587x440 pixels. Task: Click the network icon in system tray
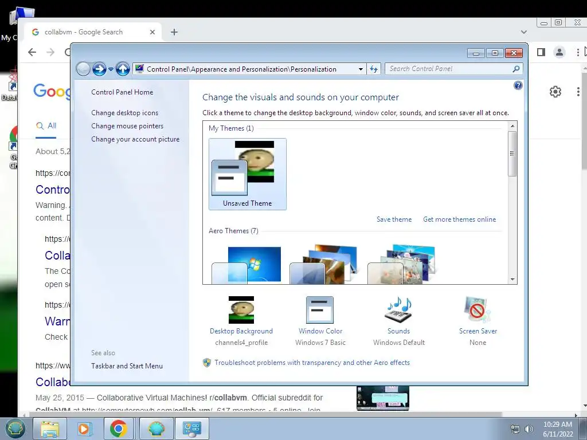(515, 429)
